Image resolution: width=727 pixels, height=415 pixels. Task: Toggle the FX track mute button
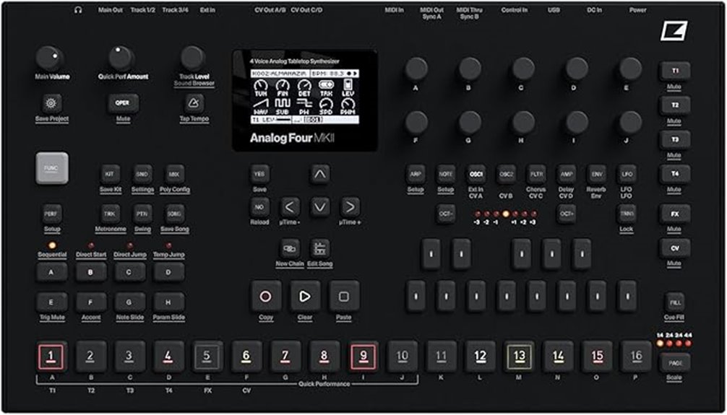pyautogui.click(x=674, y=214)
